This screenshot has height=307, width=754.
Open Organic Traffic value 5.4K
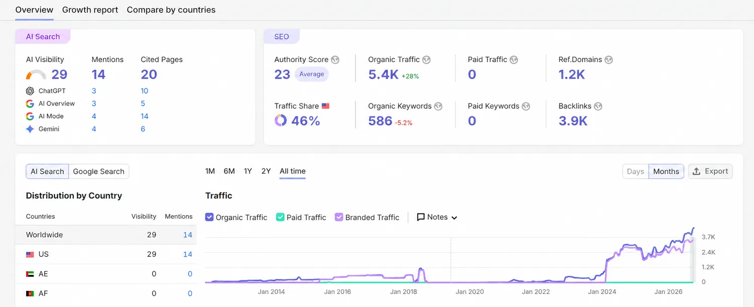coord(384,75)
